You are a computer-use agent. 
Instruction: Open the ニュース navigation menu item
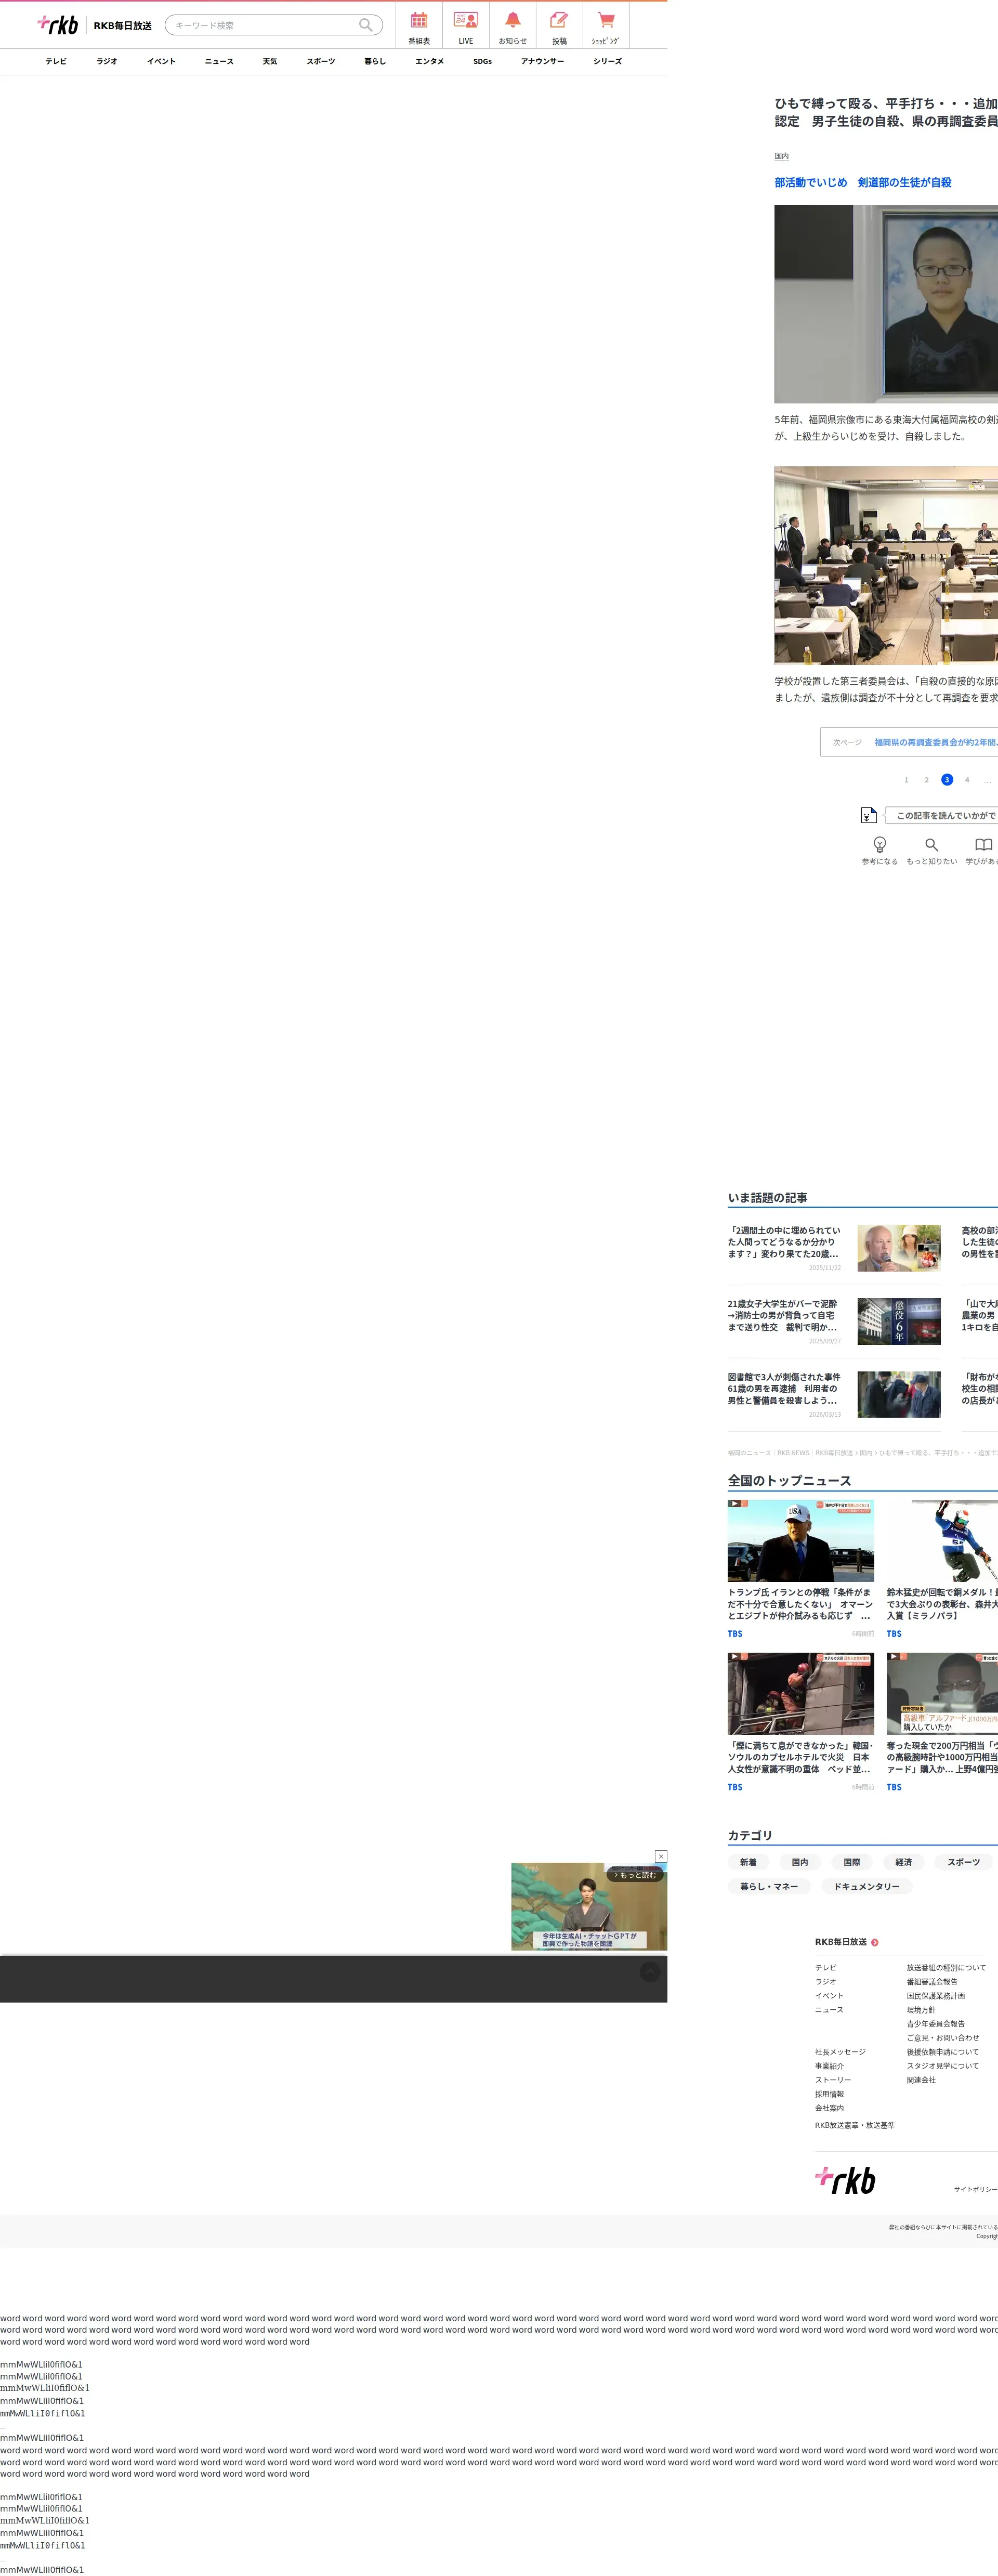pos(219,62)
